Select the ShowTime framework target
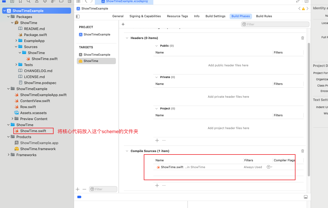This screenshot has width=328, height=208. 96,61
